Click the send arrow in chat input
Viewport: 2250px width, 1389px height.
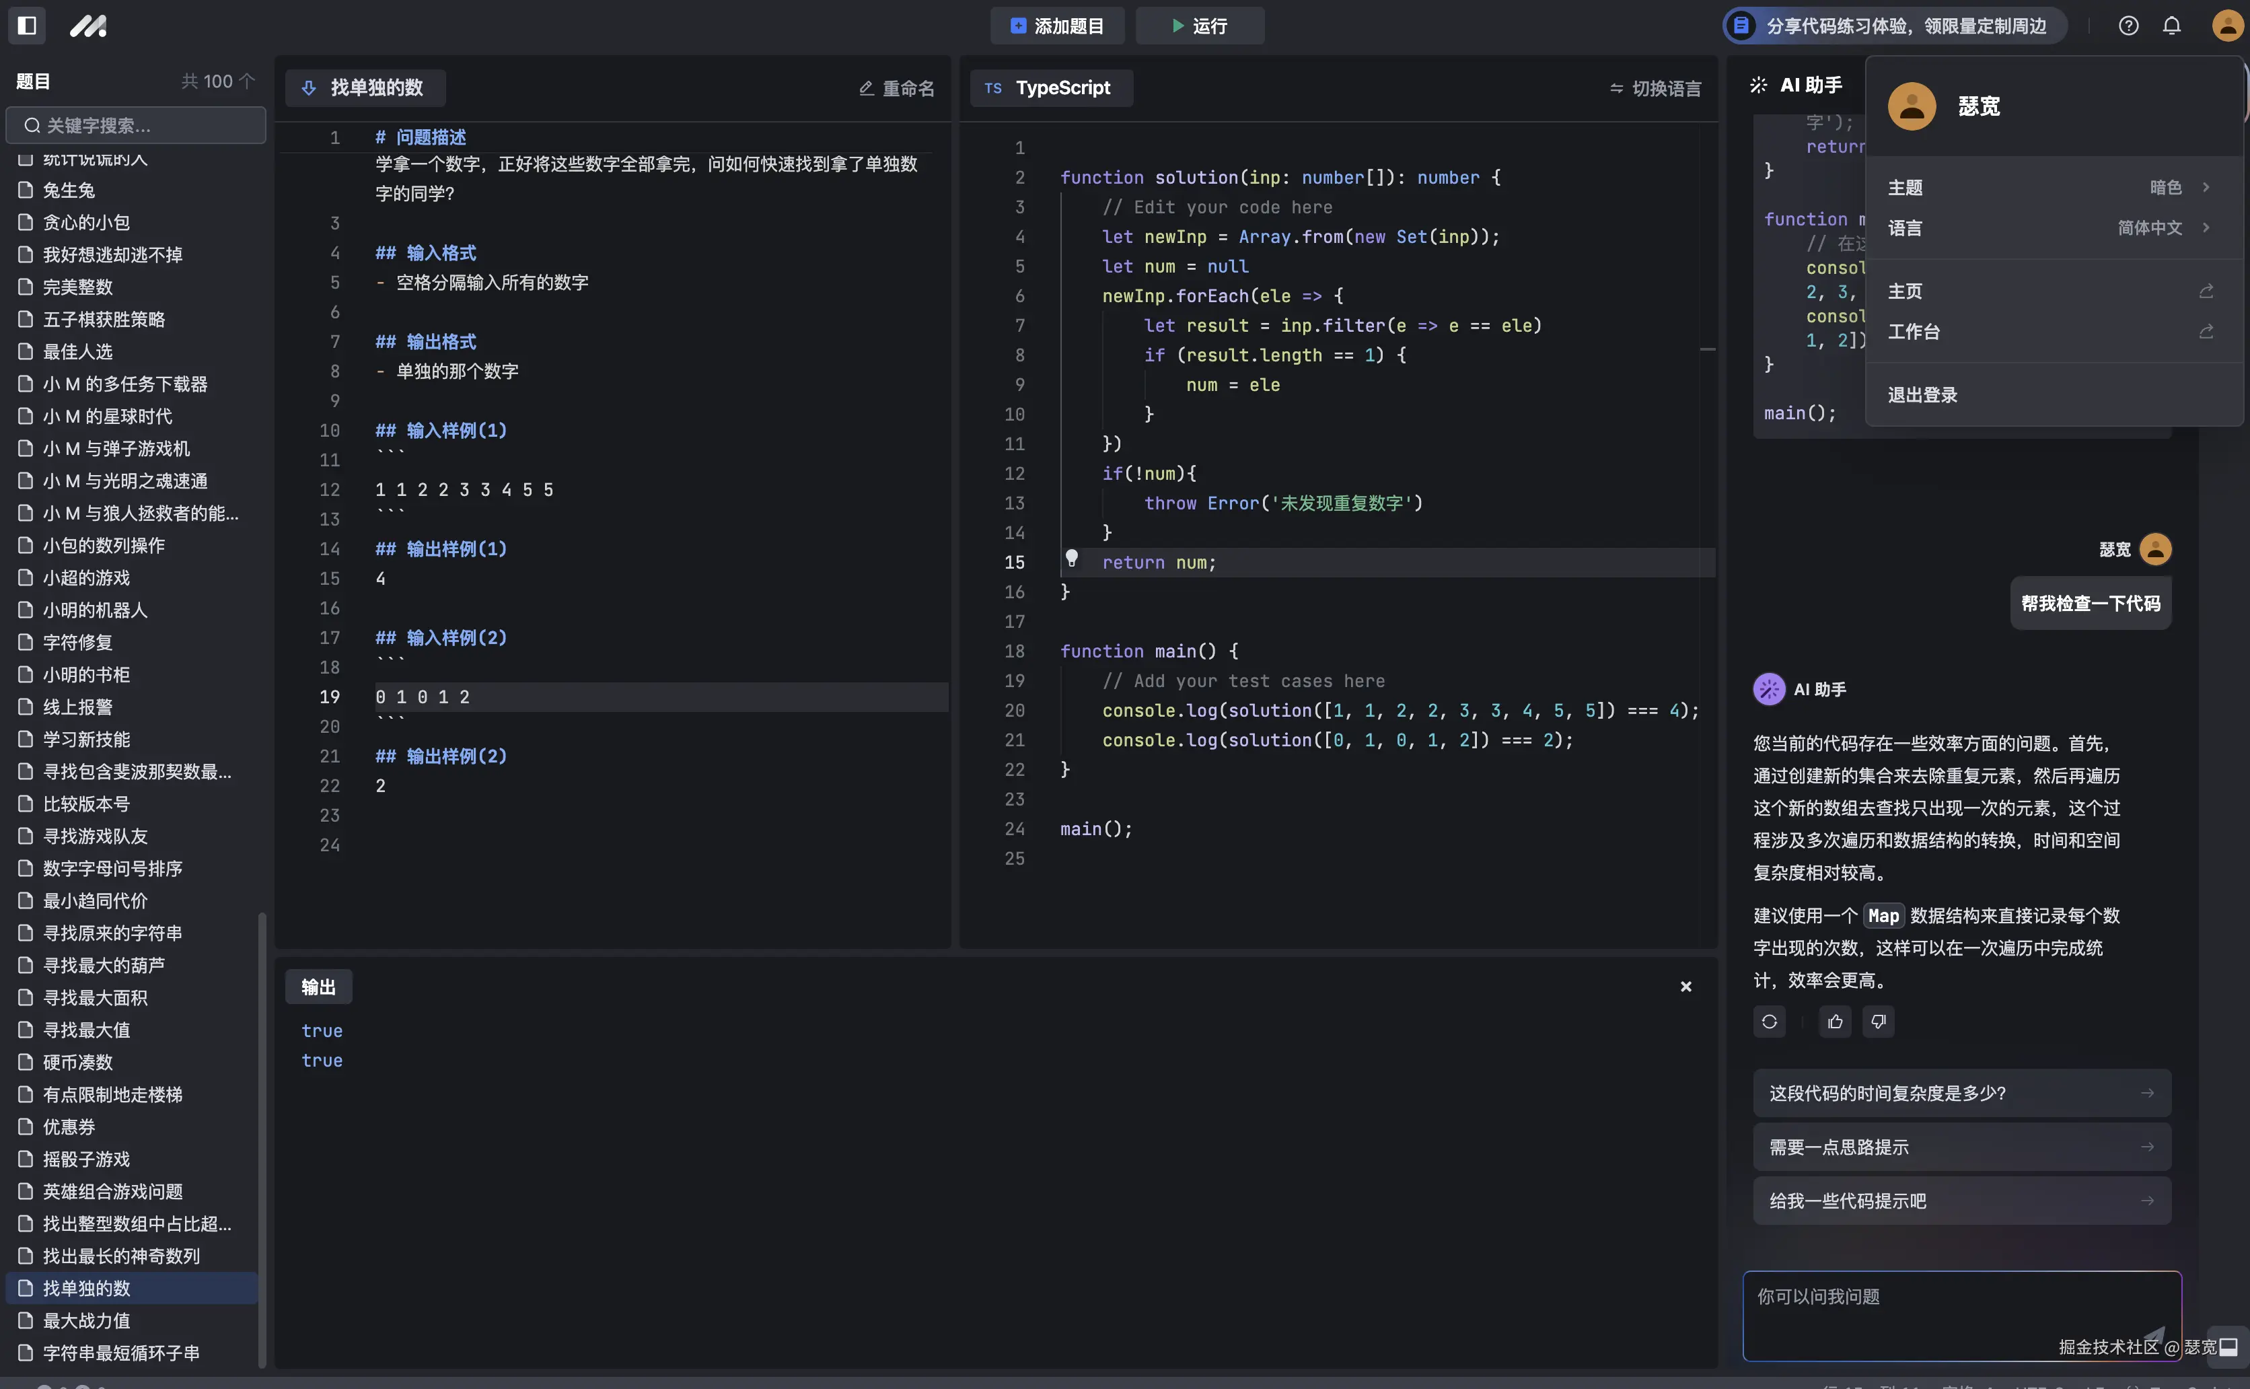pos(2154,1336)
